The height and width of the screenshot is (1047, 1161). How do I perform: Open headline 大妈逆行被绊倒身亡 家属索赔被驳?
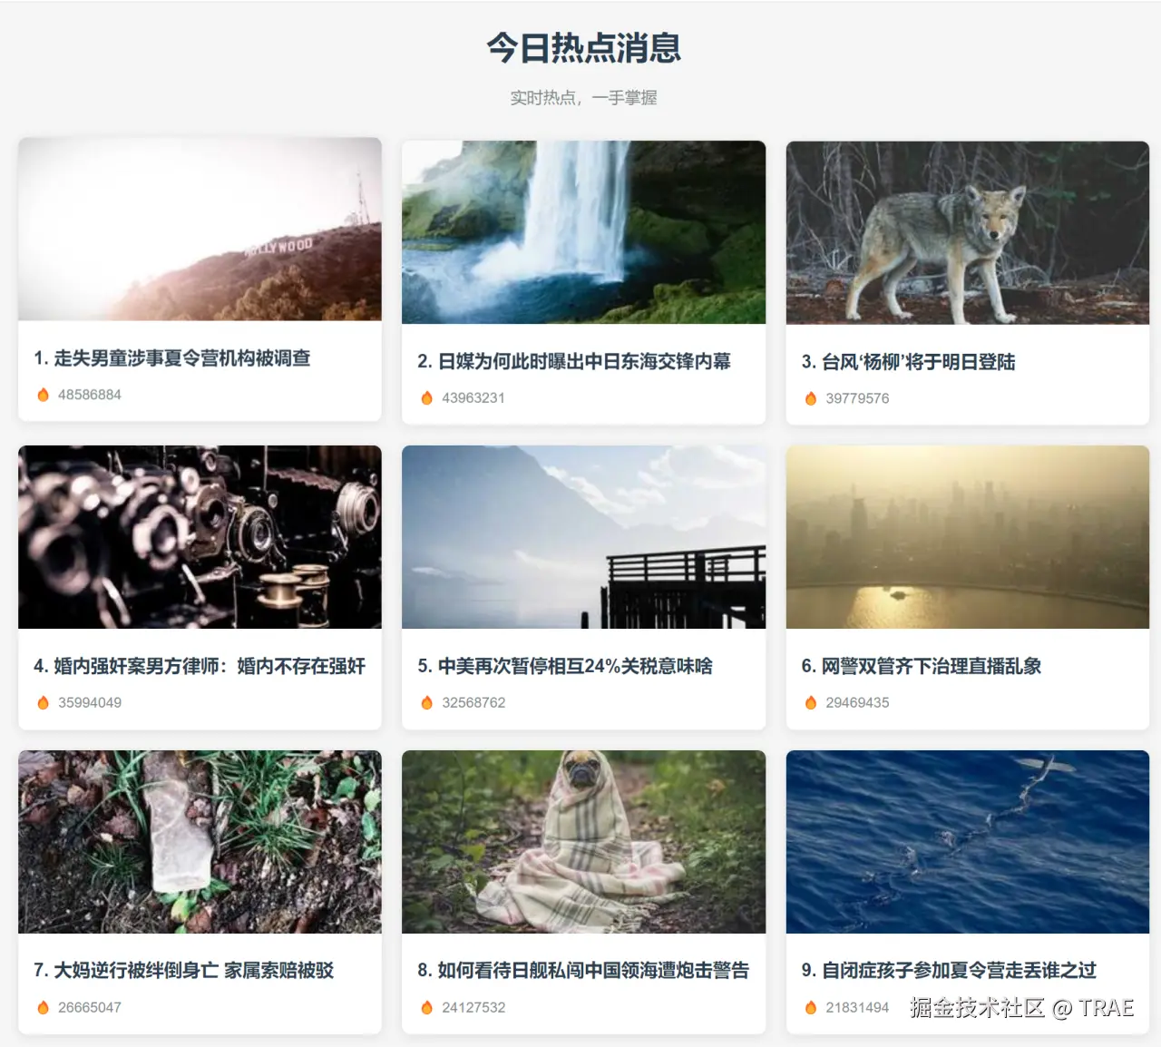point(183,970)
